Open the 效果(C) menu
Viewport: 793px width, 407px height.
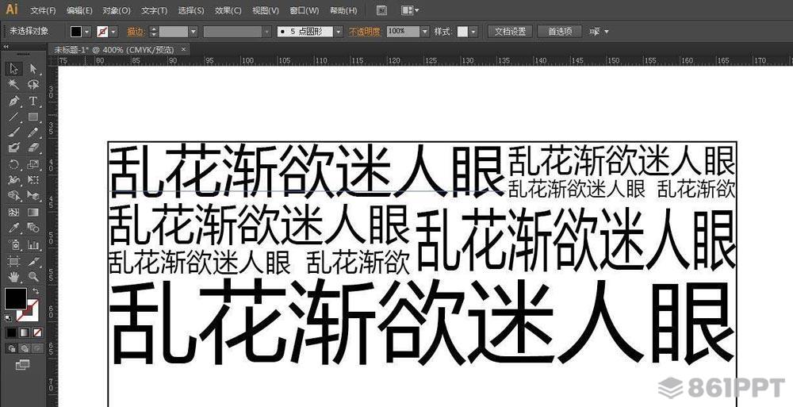(x=228, y=10)
